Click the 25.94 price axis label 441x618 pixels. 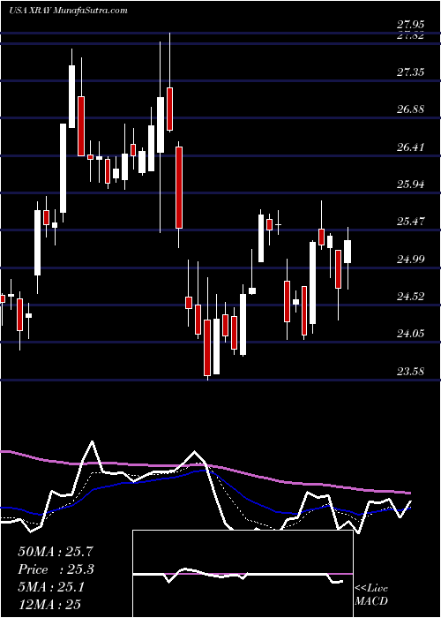click(410, 184)
